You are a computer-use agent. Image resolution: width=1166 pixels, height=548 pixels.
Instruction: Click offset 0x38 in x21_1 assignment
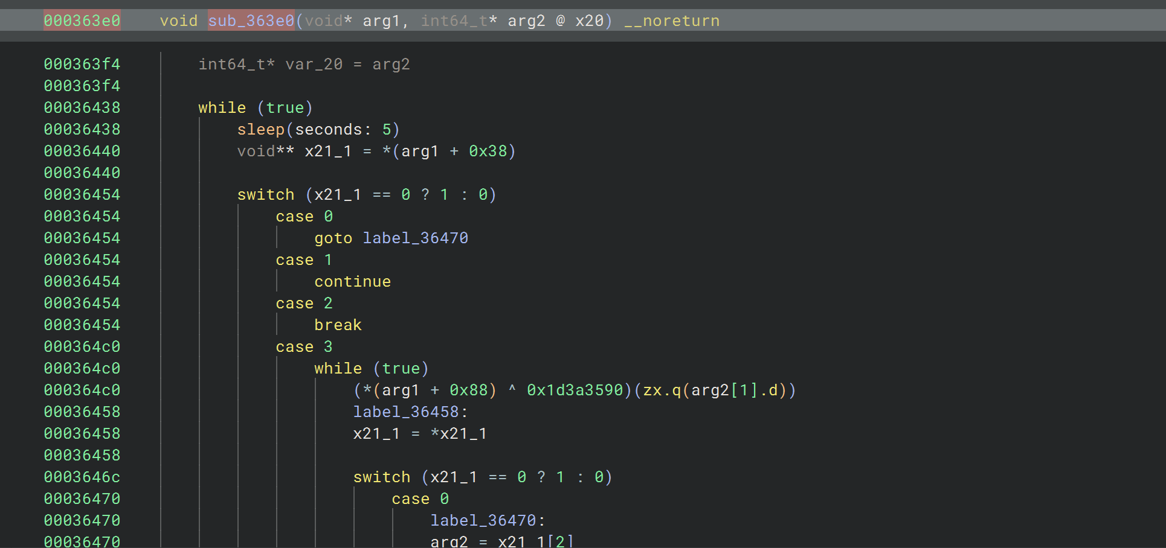click(488, 151)
